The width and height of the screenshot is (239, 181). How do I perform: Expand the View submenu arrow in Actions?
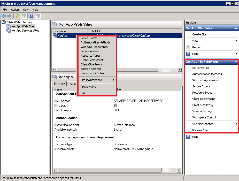tap(236, 41)
